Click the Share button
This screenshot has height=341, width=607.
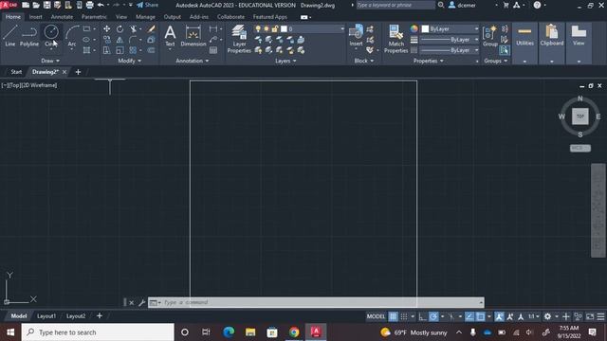click(x=148, y=5)
